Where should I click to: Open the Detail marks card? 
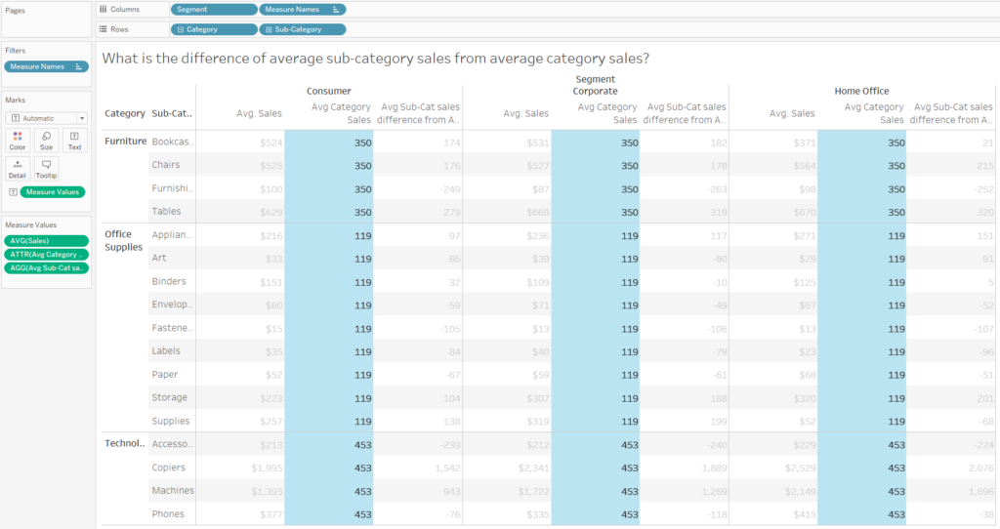(x=18, y=168)
